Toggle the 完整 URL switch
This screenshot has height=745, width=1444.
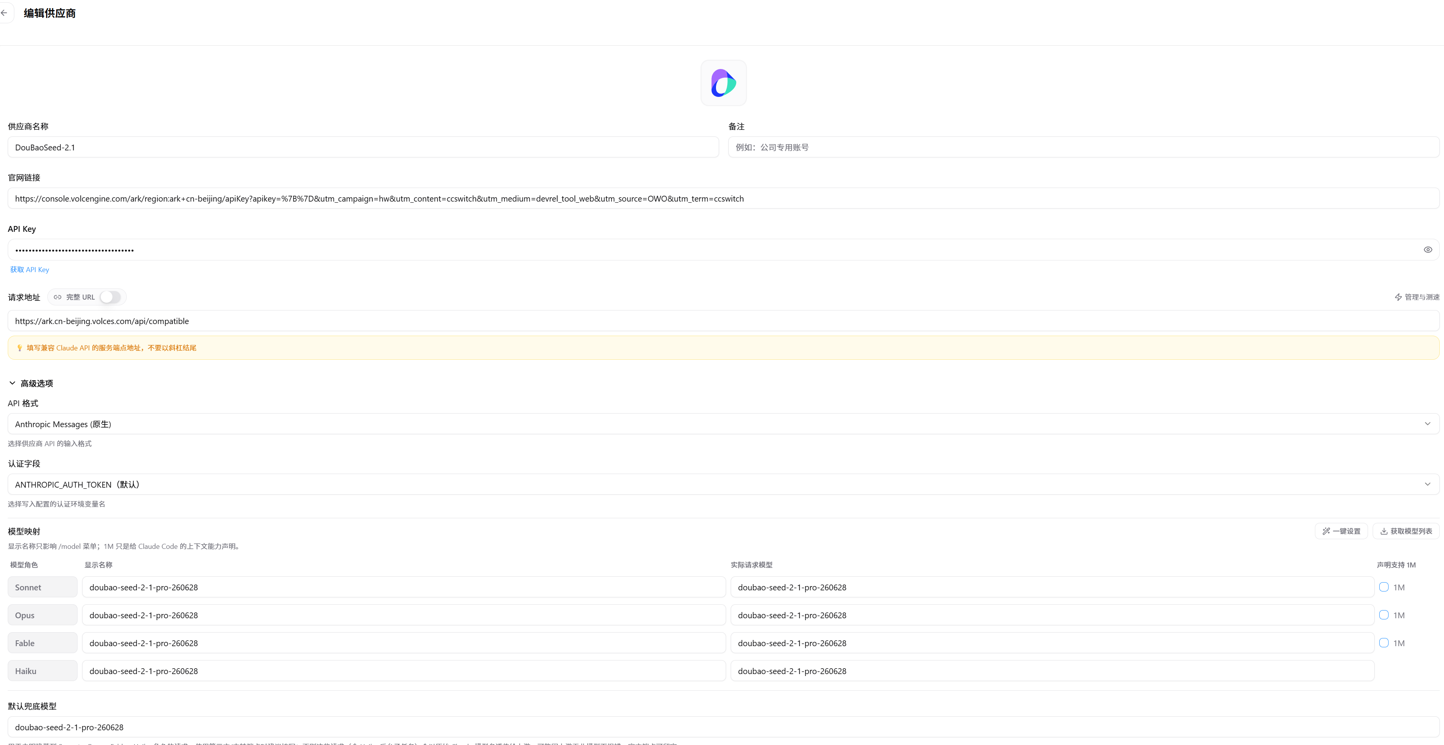coord(110,297)
